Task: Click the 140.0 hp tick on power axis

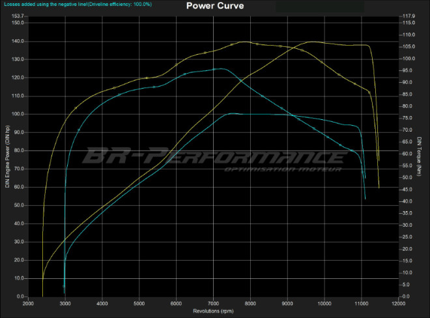Action: tap(18, 41)
